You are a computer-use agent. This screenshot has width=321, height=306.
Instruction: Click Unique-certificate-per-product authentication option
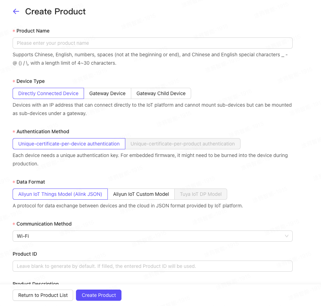pos(182,144)
